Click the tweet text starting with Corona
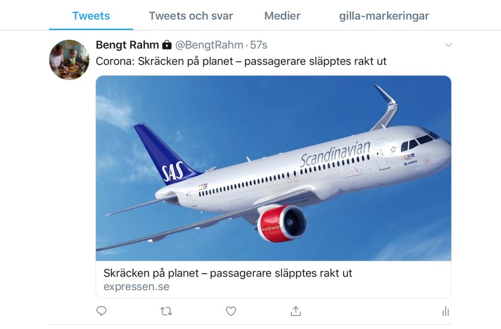The height and width of the screenshot is (329, 501). (242, 61)
